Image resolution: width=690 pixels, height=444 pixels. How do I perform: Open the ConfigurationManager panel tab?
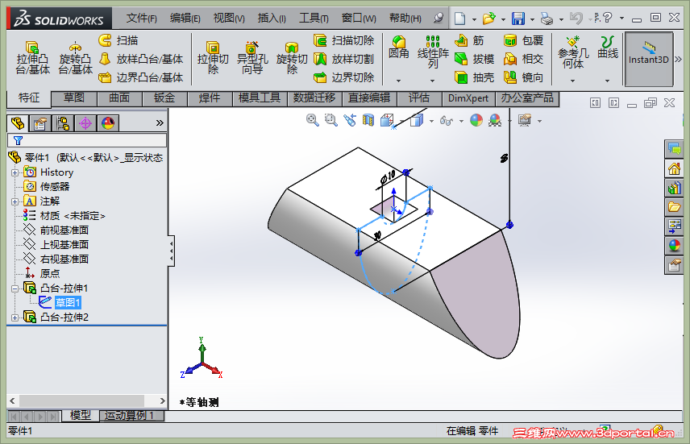63,123
